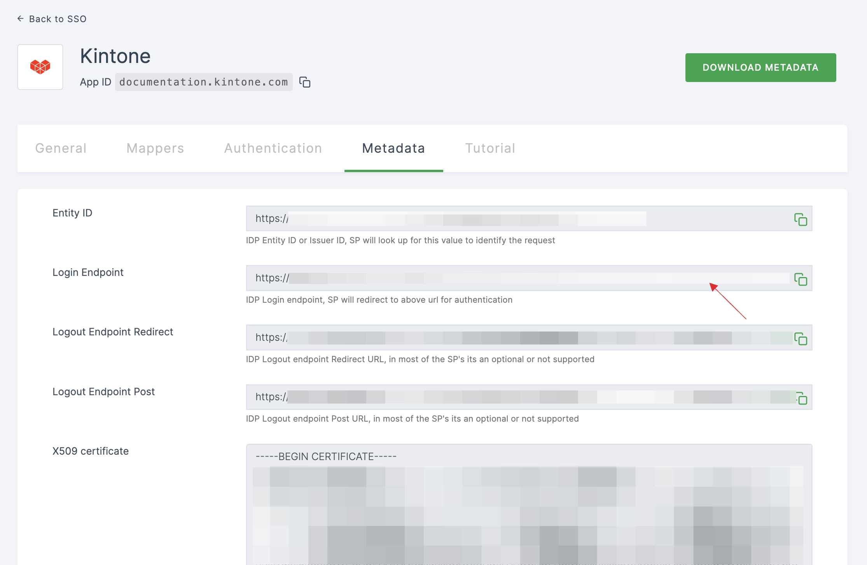Image resolution: width=867 pixels, height=565 pixels.
Task: Copy the Login Endpoint URL
Action: [801, 279]
